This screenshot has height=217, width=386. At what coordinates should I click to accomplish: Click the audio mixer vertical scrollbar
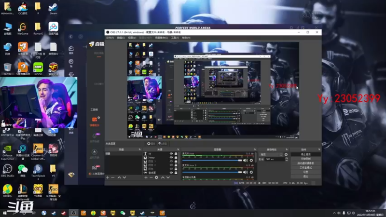pos(256,159)
